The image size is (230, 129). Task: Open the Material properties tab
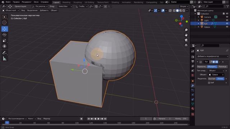tap(193, 109)
